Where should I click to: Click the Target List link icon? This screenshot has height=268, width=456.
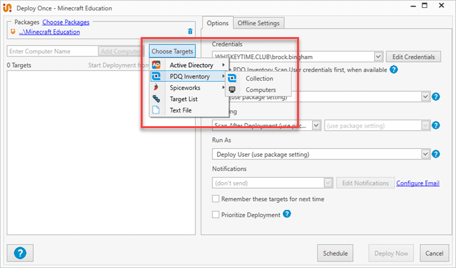[156, 99]
